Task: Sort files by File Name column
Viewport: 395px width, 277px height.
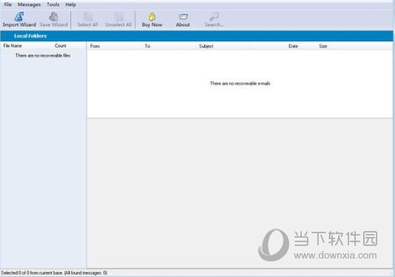Action: (13, 46)
